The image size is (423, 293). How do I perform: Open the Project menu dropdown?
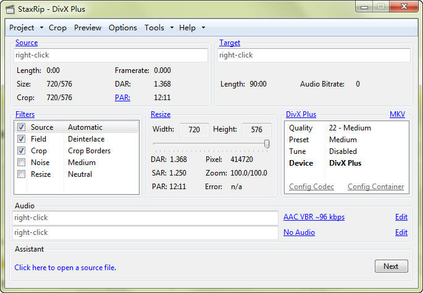(x=26, y=28)
